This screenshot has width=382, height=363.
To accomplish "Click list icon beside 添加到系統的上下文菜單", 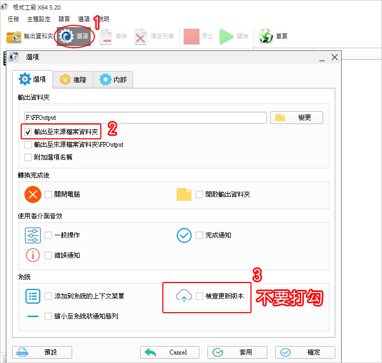I will click(33, 296).
